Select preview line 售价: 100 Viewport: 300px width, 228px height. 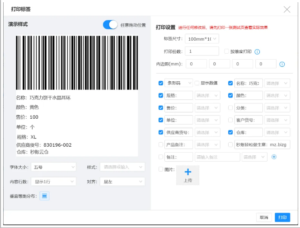coord(27,117)
